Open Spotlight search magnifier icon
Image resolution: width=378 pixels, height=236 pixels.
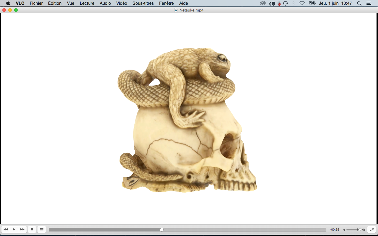point(359,3)
